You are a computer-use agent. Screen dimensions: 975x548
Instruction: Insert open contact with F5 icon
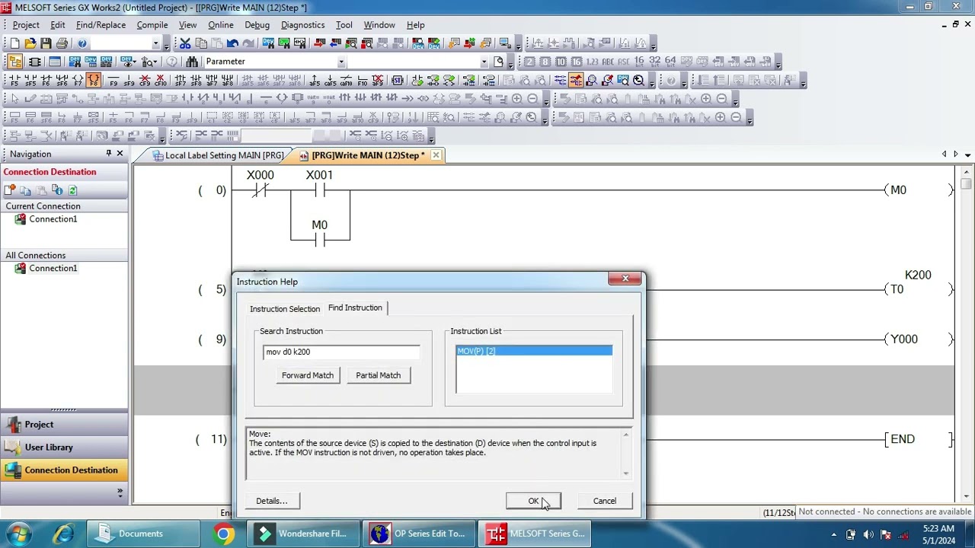pyautogui.click(x=14, y=80)
